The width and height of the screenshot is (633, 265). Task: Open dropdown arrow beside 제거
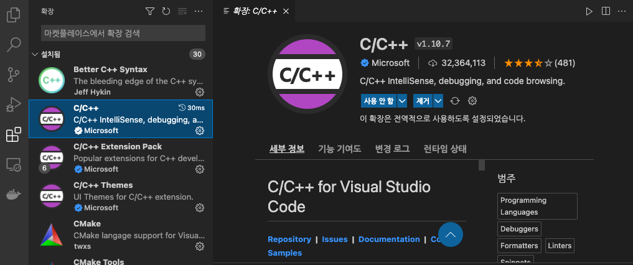(x=438, y=101)
